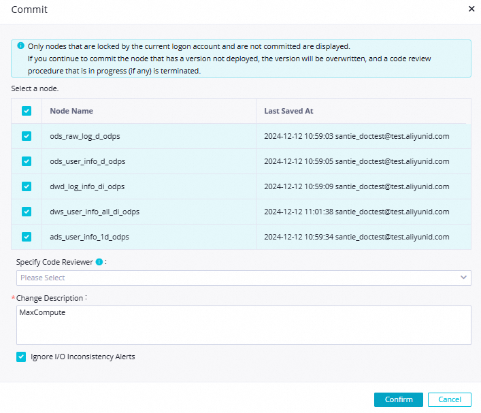Untick the ads_user_info_1d_odps checkbox

click(x=27, y=237)
